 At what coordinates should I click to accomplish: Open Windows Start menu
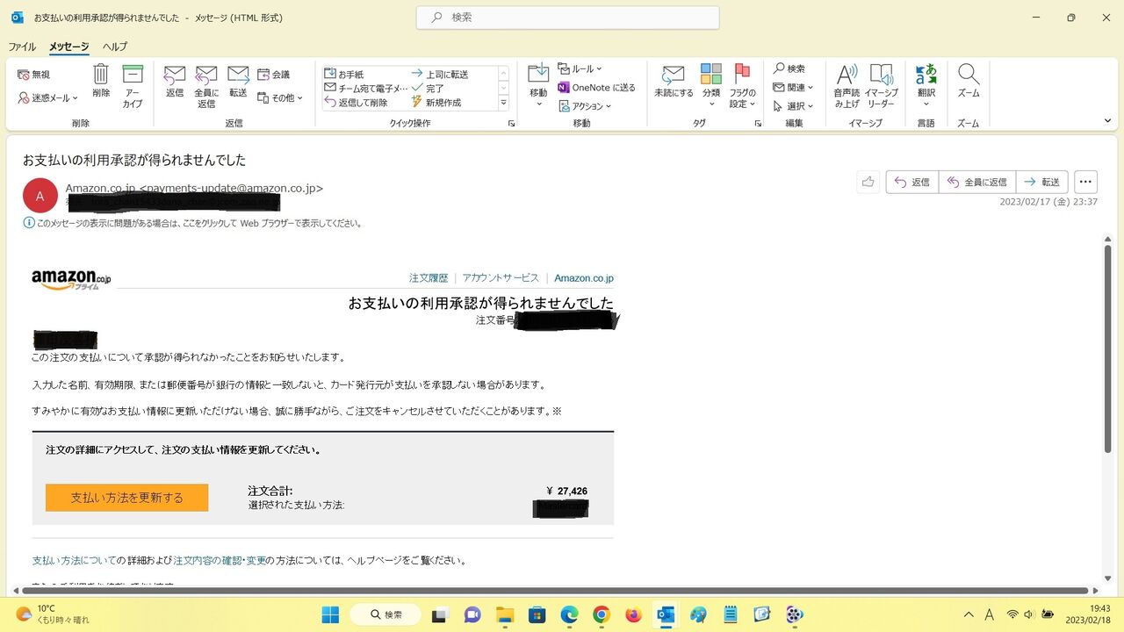pos(330,614)
